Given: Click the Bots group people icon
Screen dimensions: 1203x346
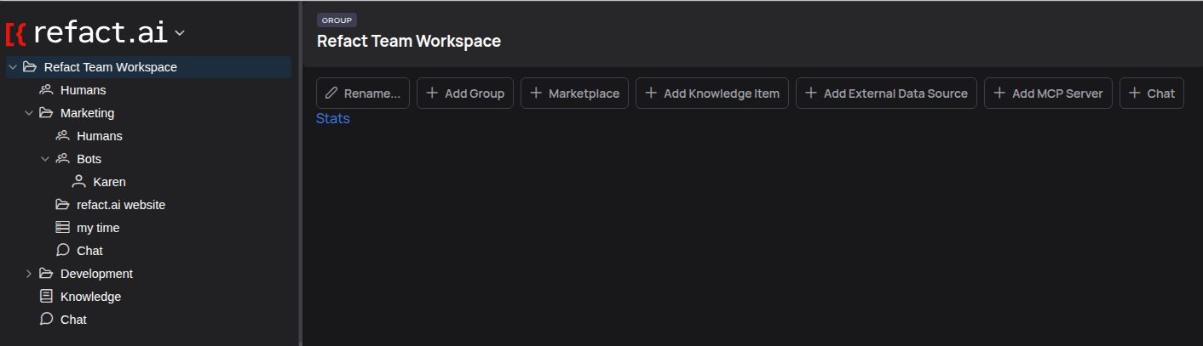Looking at the screenshot, I should coord(62,159).
